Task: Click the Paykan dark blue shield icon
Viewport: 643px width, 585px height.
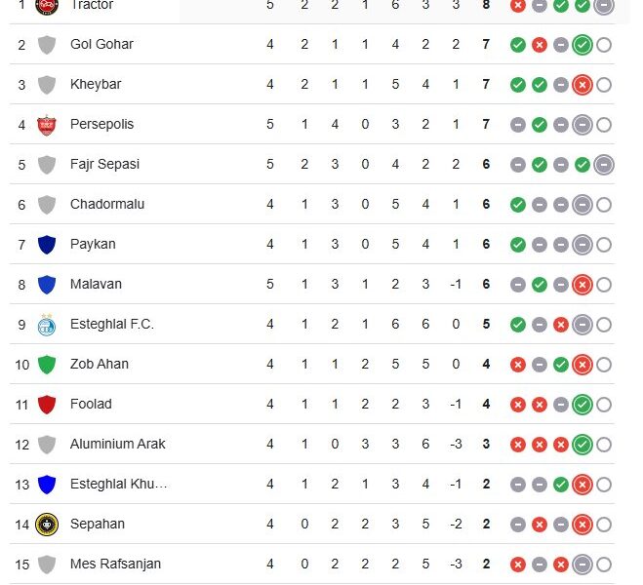Action: click(47, 245)
